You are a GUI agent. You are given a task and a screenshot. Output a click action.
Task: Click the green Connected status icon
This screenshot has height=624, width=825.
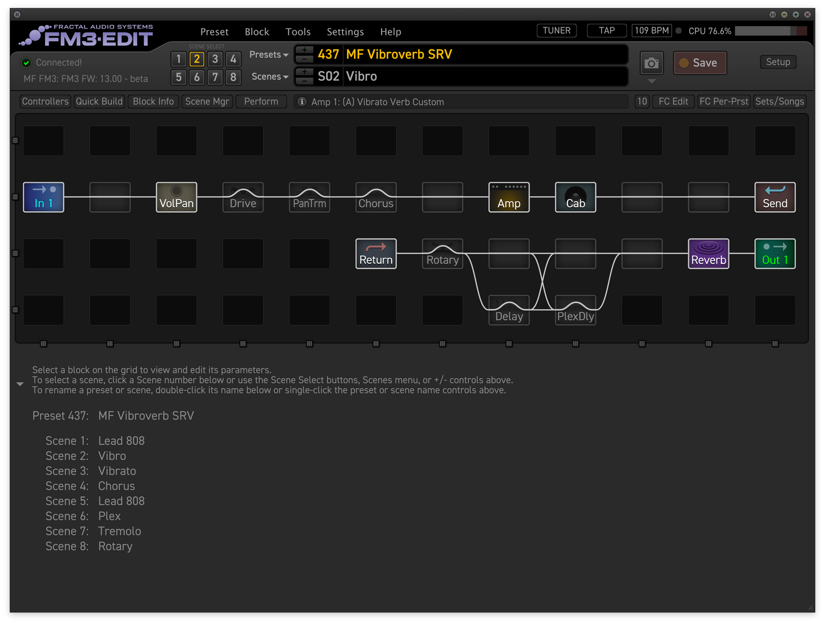[x=26, y=63]
